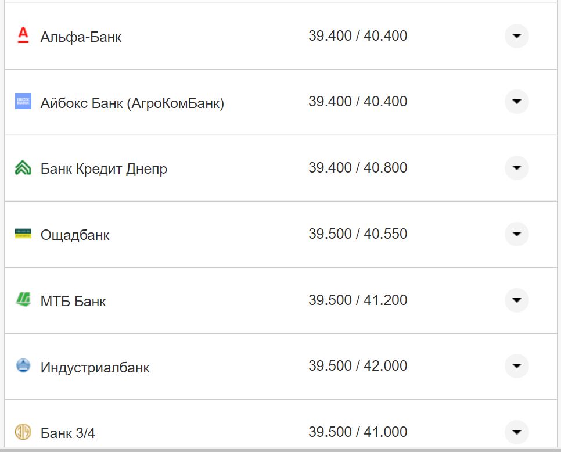The width and height of the screenshot is (561, 452).
Task: Click the Банк Кредит Днепр green arrow logo
Action: click(21, 168)
